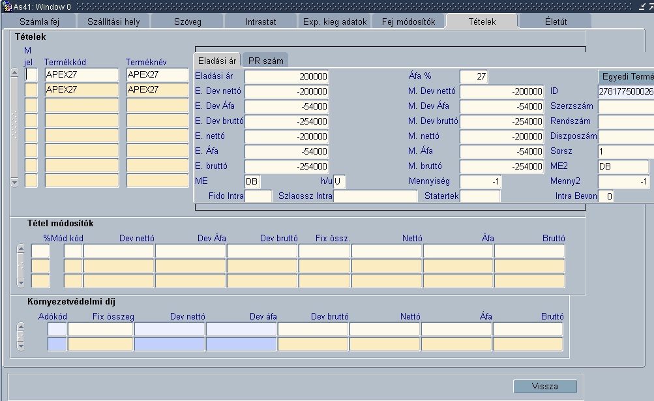Viewport: 654px width, 401px height.
Task: Click first Környezetvédelmi díj Fix összeg field
Action: [x=100, y=329]
